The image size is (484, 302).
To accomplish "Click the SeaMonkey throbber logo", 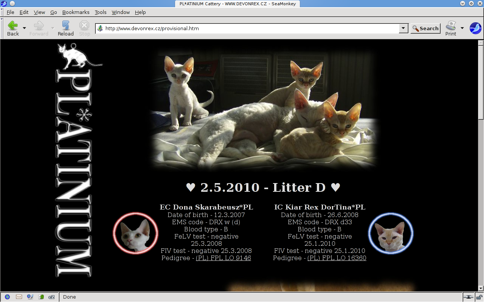I will 475,28.
